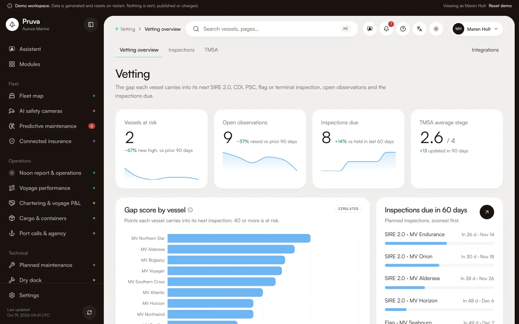This screenshot has height=324, width=519.
Task: Expand the Maren Holt user menu
Action: coord(477,29)
